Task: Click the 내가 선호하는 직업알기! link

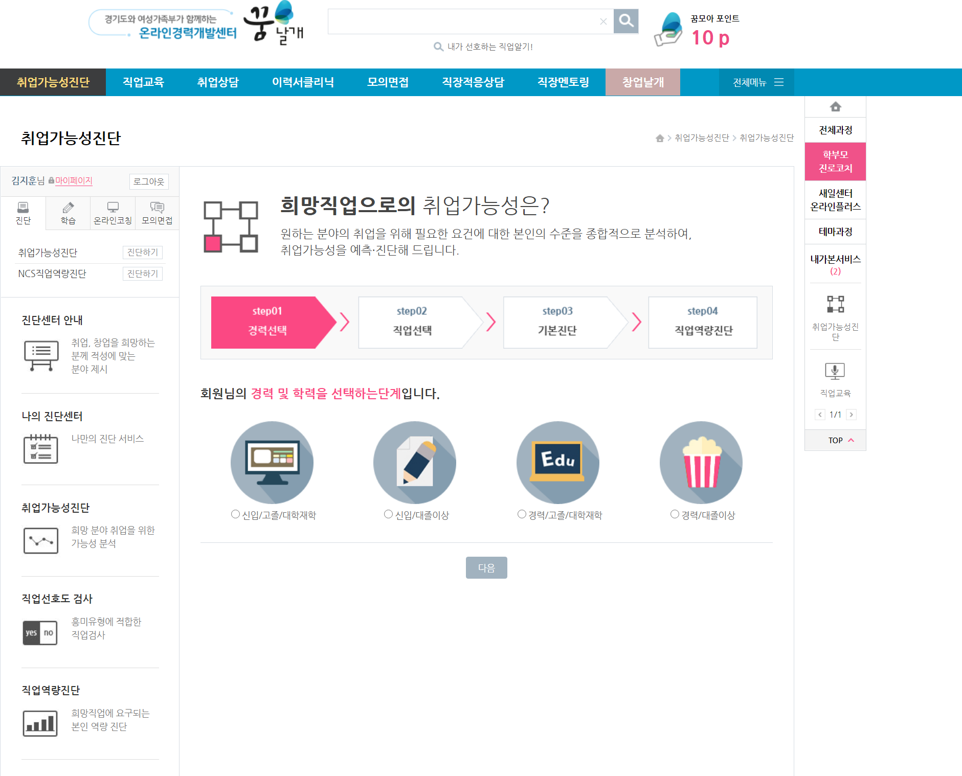Action: click(x=483, y=47)
